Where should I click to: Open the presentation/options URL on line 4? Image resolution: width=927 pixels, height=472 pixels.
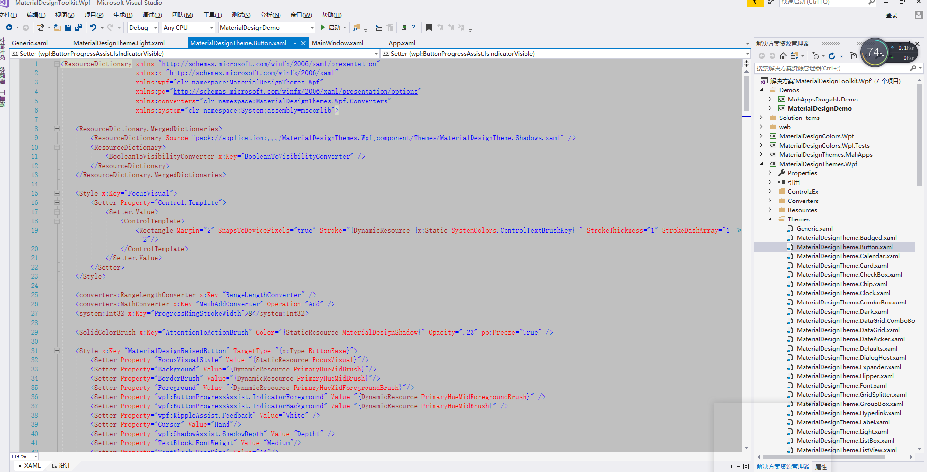[295, 91]
